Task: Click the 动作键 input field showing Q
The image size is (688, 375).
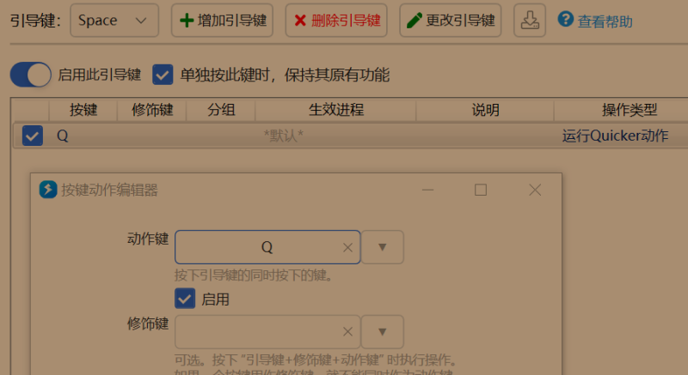Action: pos(267,247)
